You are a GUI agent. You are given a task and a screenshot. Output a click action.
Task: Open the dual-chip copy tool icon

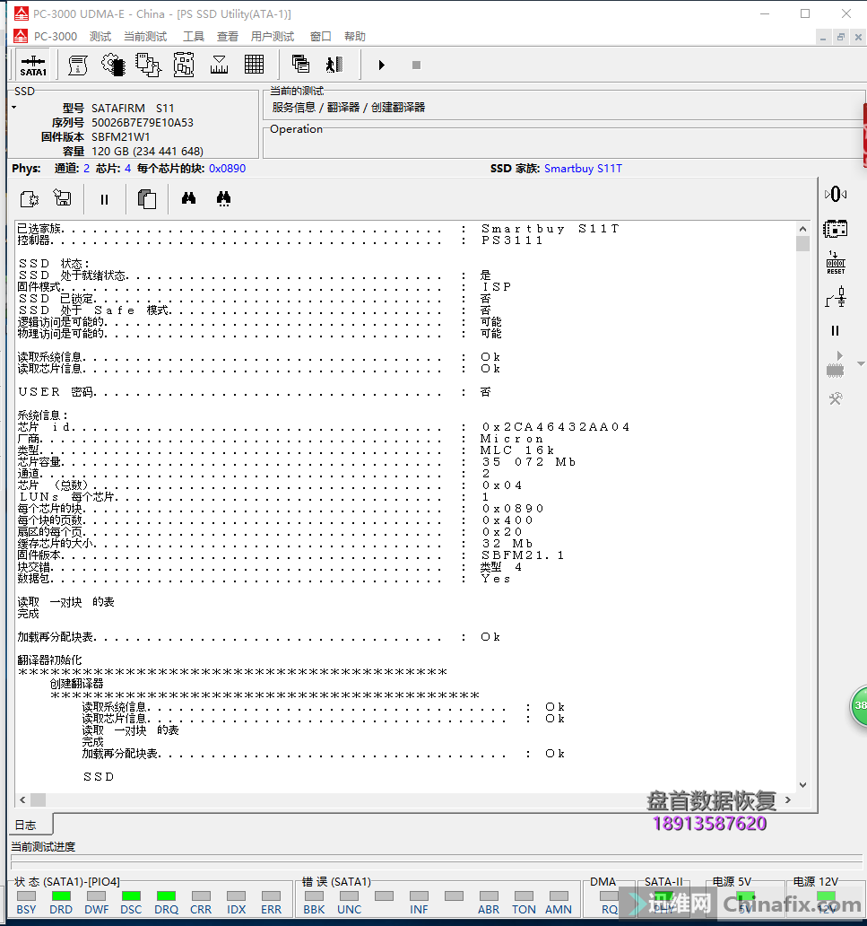(x=148, y=65)
